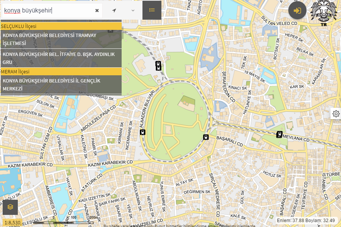This screenshot has width=341, height=227.
Task: Collapse the SELÇUKLU İlçesi group header
Action: click(61, 26)
